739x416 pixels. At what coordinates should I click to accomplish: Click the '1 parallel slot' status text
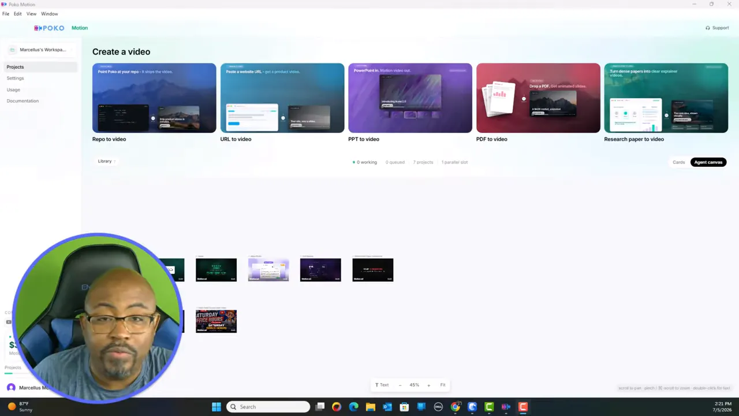[455, 162]
